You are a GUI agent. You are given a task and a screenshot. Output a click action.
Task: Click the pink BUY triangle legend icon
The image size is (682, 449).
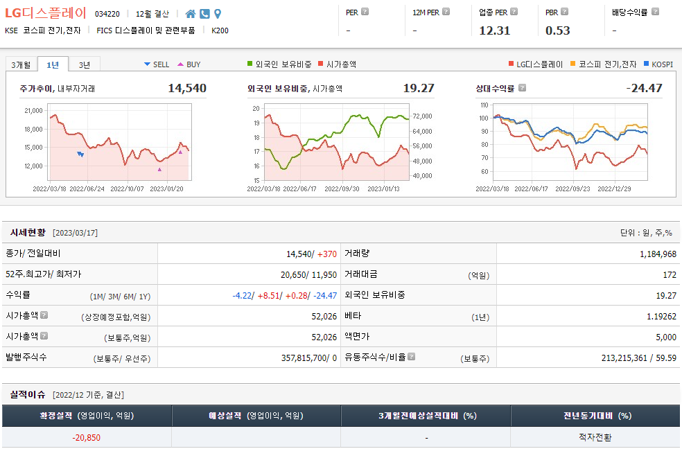(180, 64)
